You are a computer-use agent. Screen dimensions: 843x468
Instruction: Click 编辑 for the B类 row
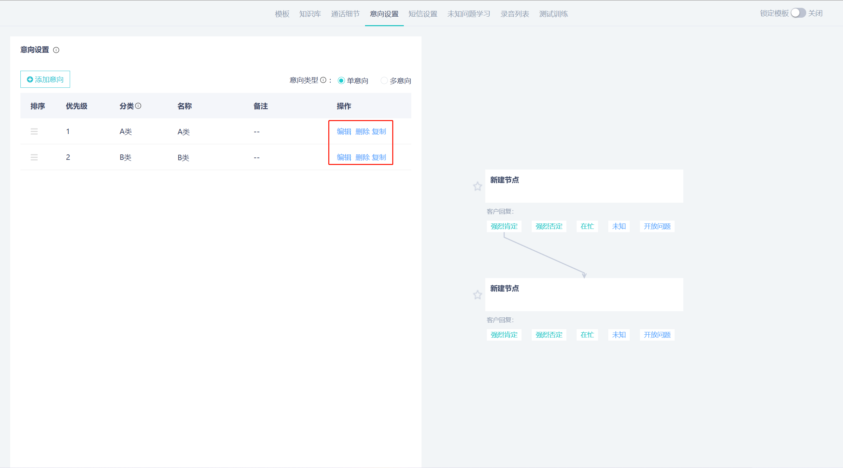(344, 157)
